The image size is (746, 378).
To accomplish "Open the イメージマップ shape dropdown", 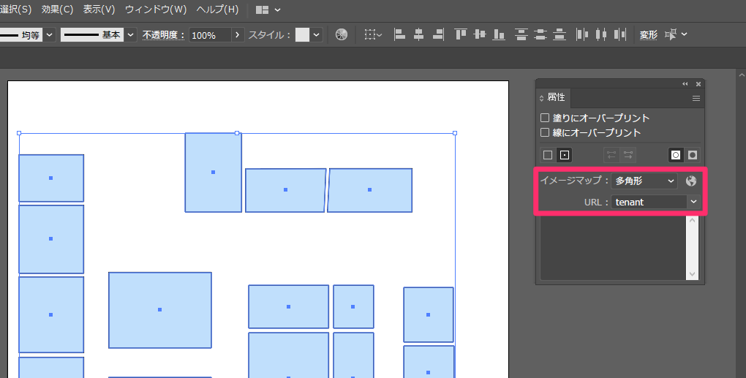I will click(x=644, y=181).
